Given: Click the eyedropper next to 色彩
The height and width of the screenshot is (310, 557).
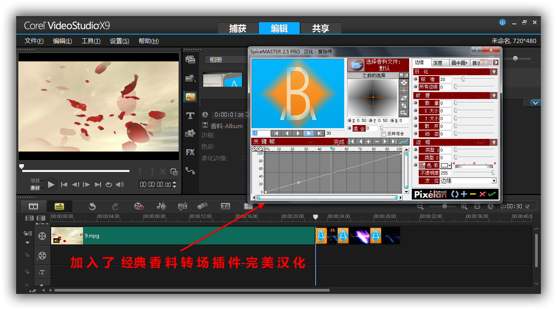Looking at the screenshot, I should tap(422, 165).
